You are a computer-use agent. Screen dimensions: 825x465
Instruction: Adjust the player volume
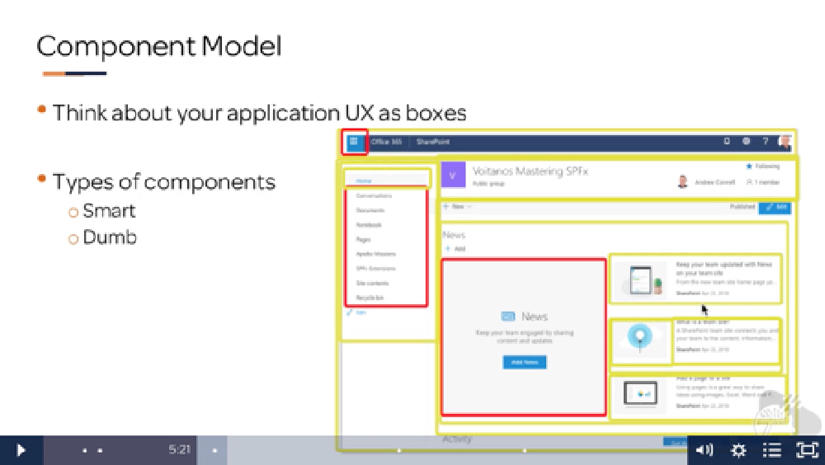pyautogui.click(x=705, y=449)
